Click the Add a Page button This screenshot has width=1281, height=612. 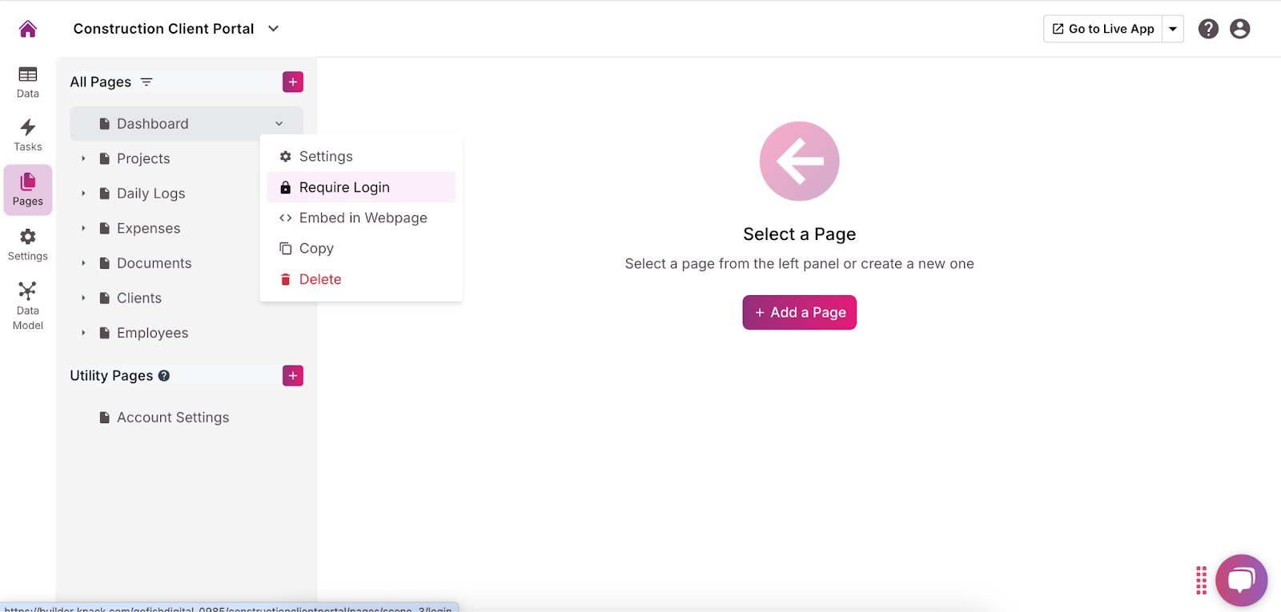click(799, 313)
